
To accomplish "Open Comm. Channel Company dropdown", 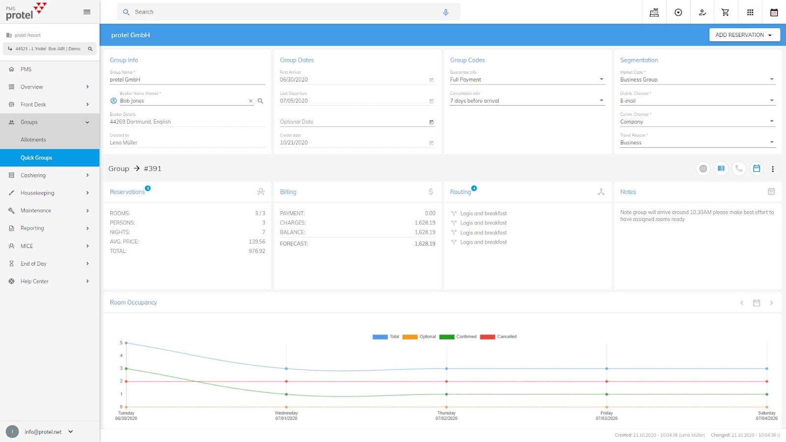I will (698, 122).
